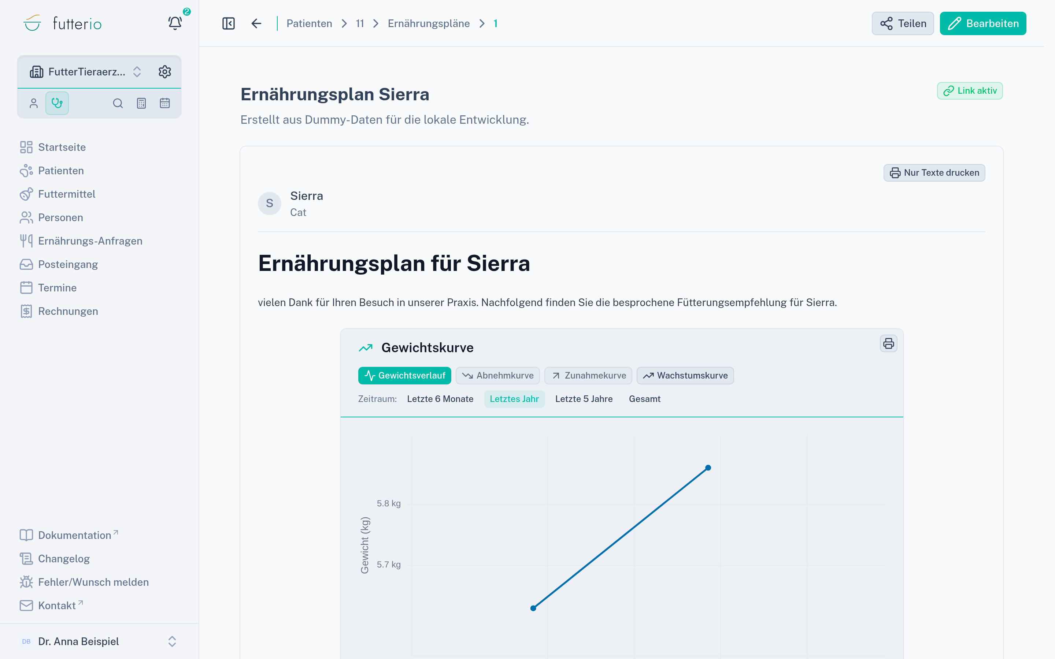1055x659 pixels.
Task: Click the Sierra patient name
Action: tap(307, 196)
